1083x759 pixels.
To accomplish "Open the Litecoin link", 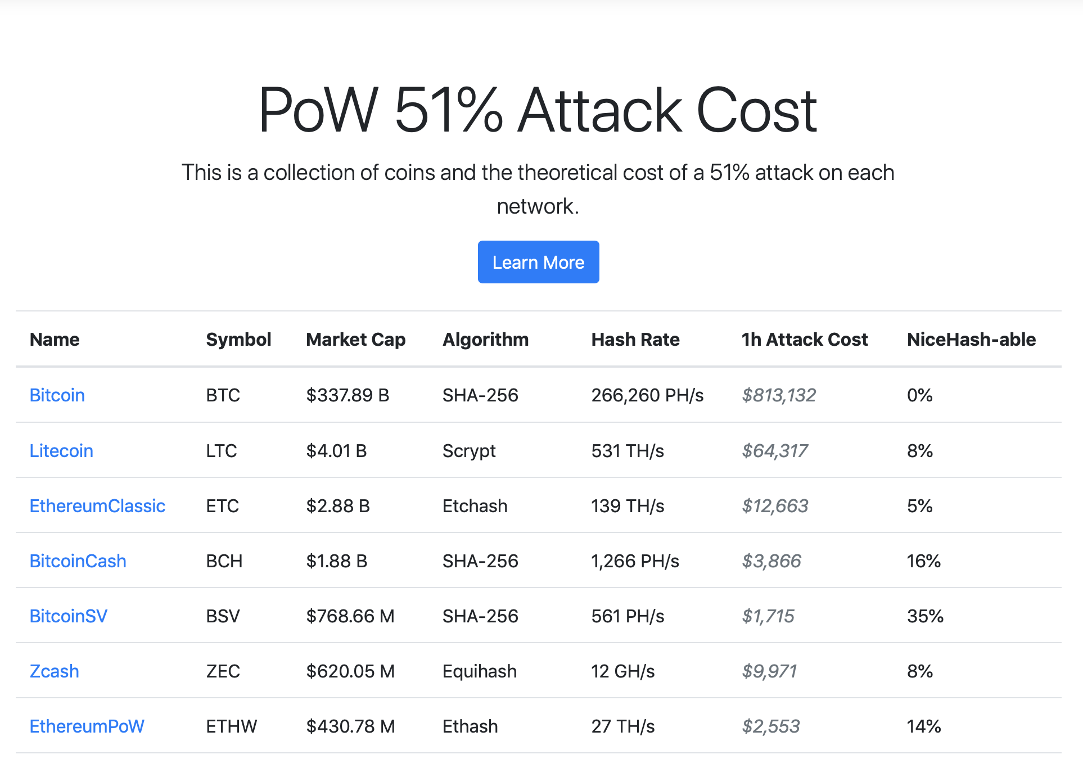I will [x=61, y=451].
